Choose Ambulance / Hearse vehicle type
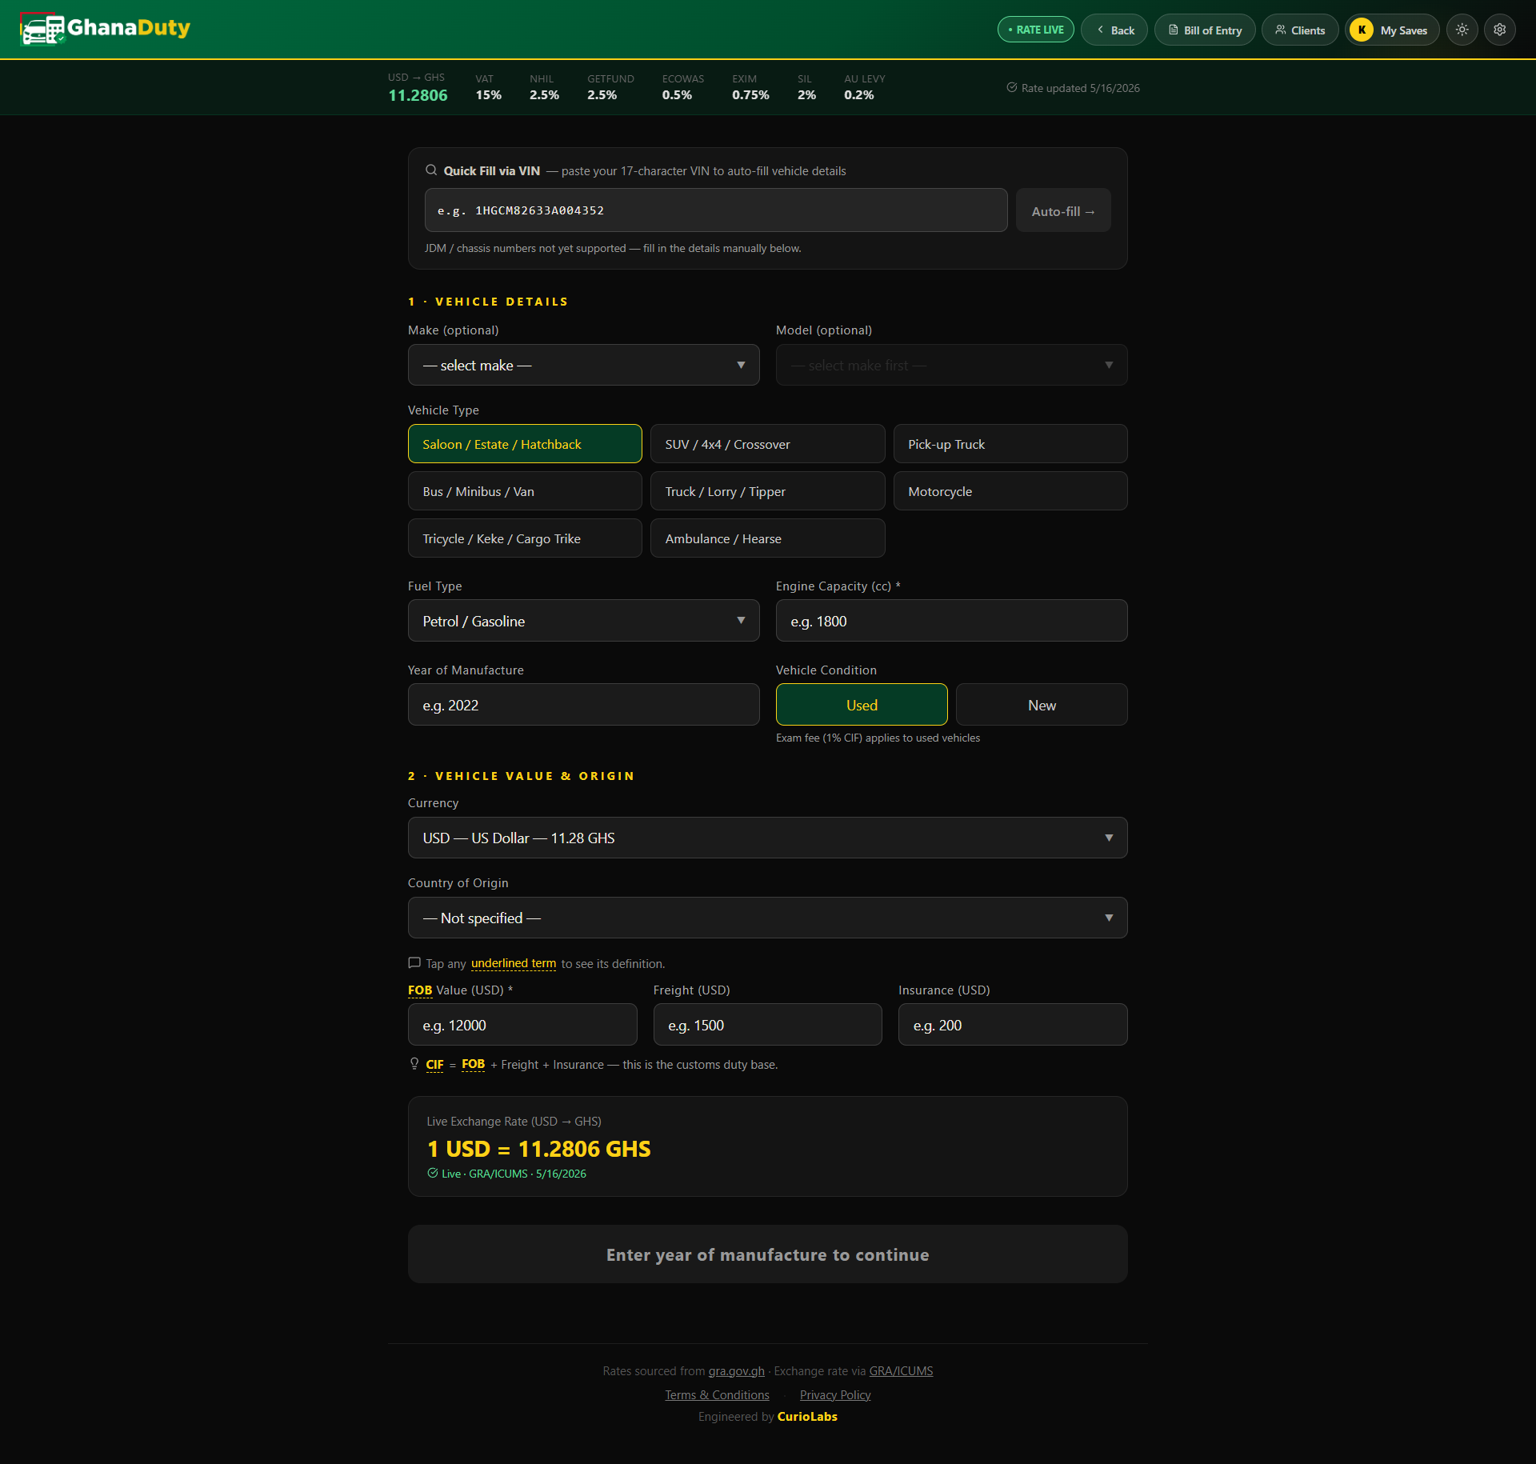The image size is (1536, 1464). [767, 538]
